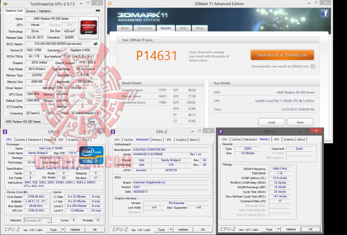Expand the Tools arrow in CPU-Z CPU window
The height and width of the screenshot is (235, 347).
[63, 230]
